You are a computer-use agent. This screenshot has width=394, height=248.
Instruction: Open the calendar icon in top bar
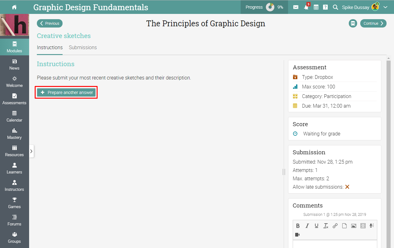[316, 7]
